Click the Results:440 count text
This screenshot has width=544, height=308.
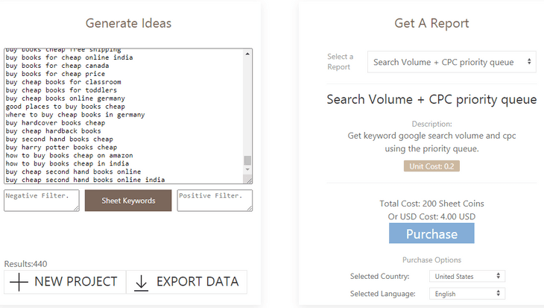click(x=25, y=264)
